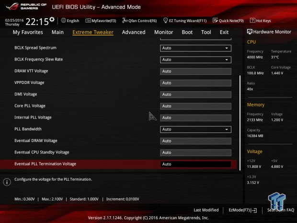Screen dimensions: 297x223
Task: Click +5V reading 4.880 V
Action: coord(277,167)
